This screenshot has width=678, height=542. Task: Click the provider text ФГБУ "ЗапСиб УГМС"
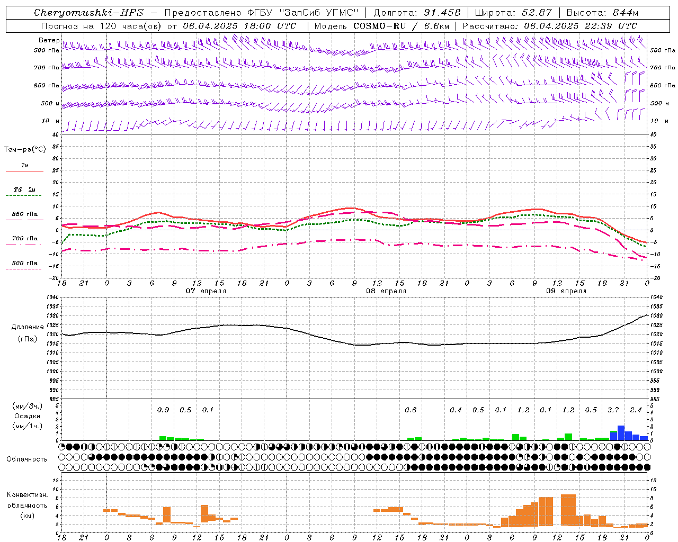tap(303, 13)
